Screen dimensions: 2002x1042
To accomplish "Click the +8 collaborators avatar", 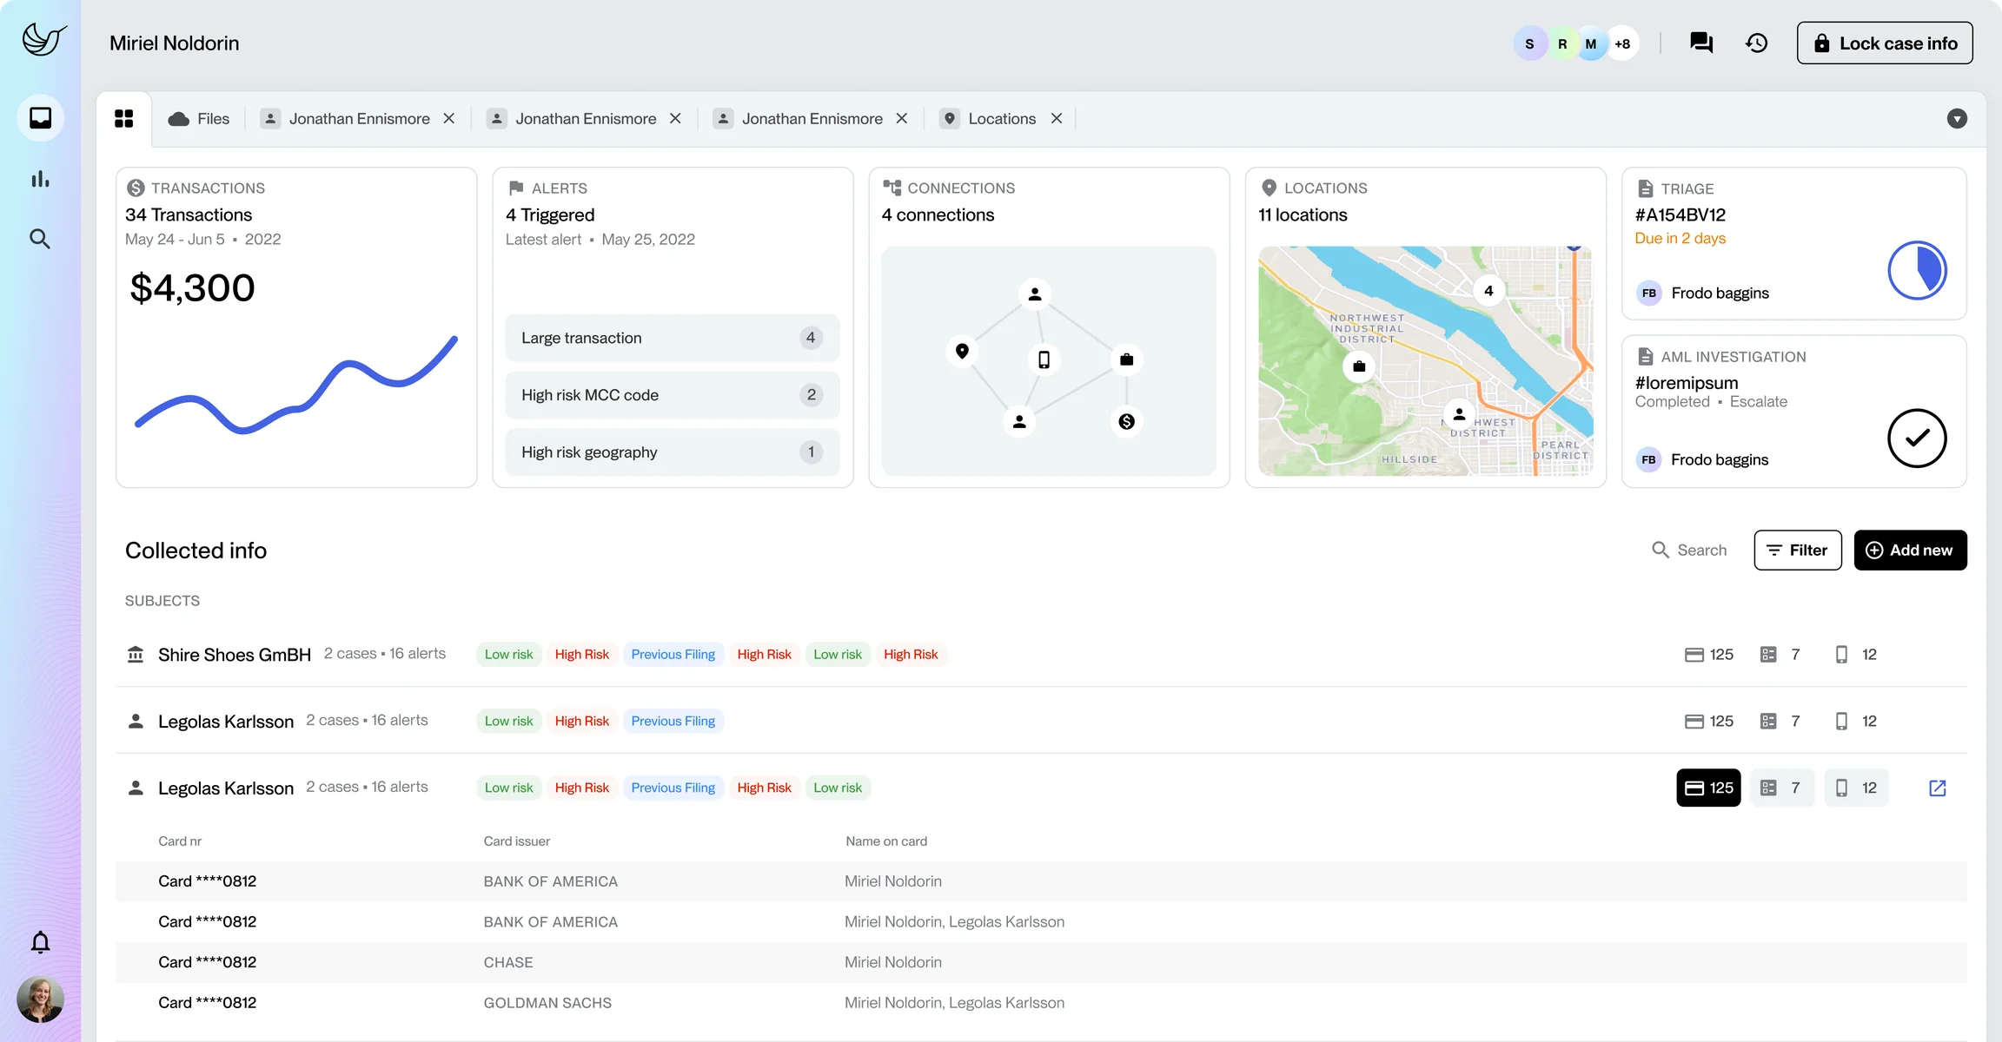I will [1622, 43].
